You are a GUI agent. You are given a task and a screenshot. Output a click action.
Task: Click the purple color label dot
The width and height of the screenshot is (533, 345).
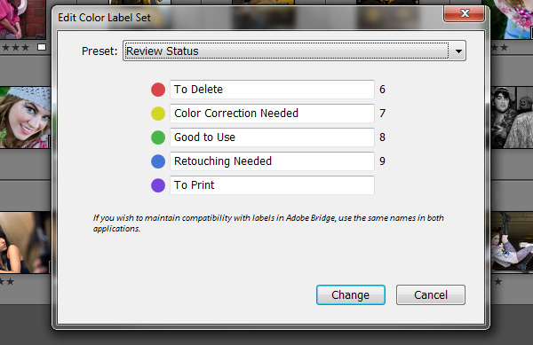(158, 185)
